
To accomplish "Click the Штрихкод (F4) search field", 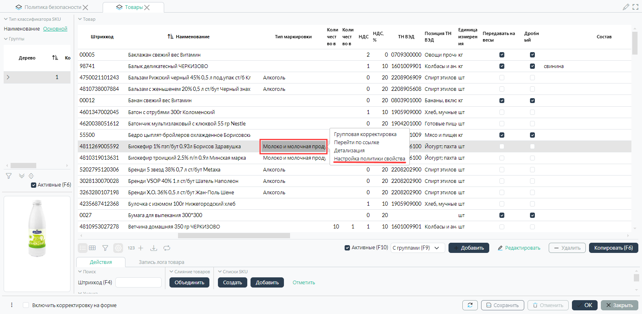I will (x=139, y=282).
